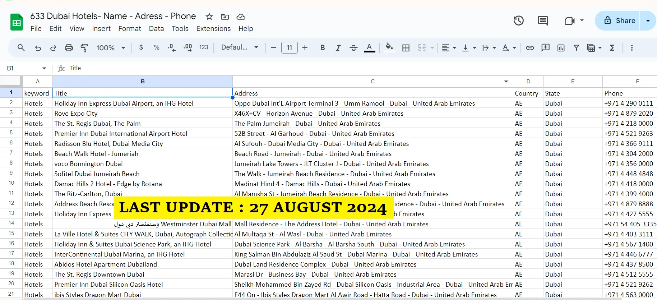Open the View menu
Screen dimensions: 657x300
(77, 28)
